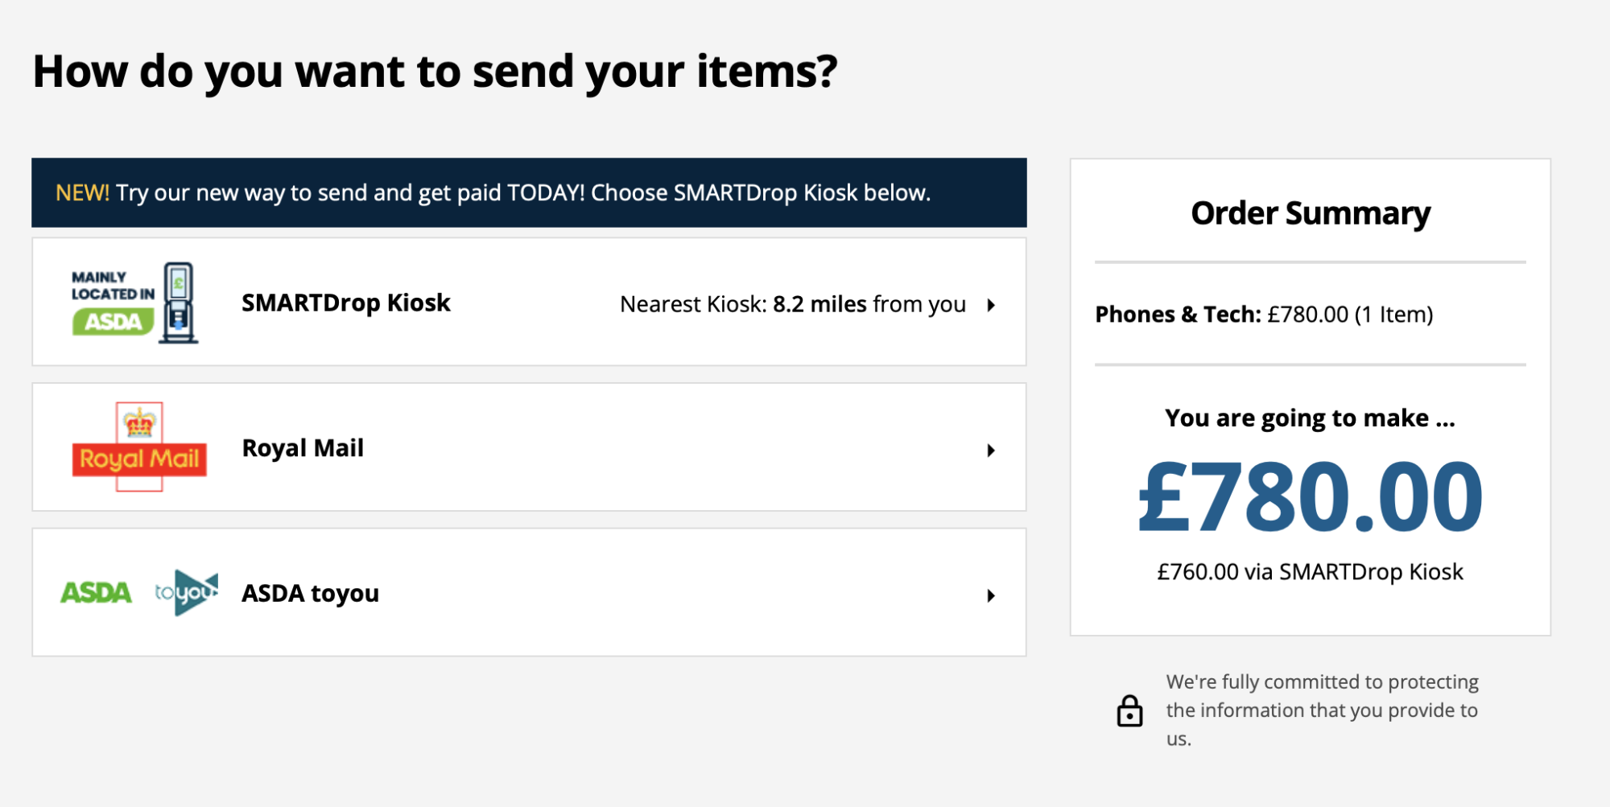This screenshot has height=807, width=1610.
Task: Click the 'Phones & Tech' order line
Action: tap(1264, 315)
